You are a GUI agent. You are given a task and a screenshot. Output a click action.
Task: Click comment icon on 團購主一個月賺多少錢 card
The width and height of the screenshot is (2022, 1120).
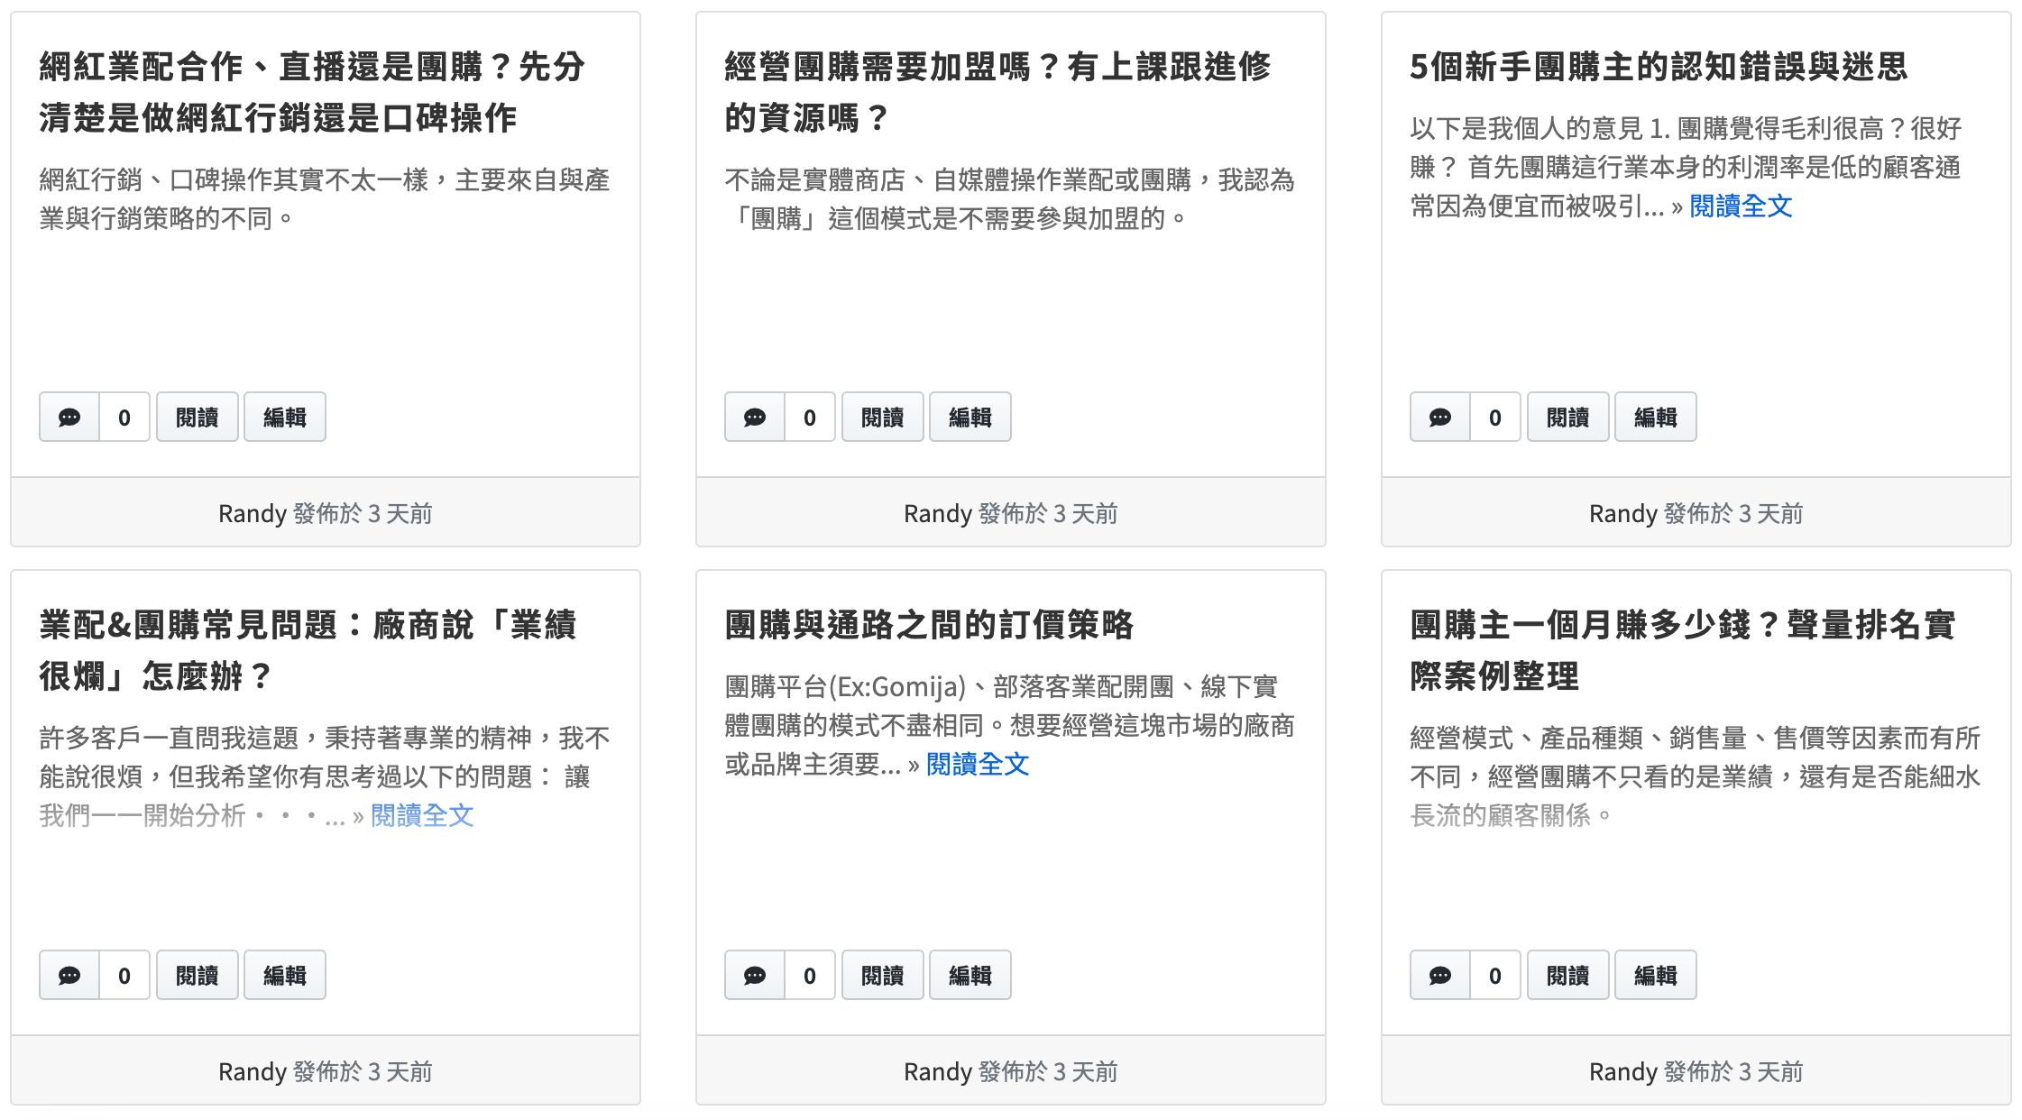coord(1440,976)
